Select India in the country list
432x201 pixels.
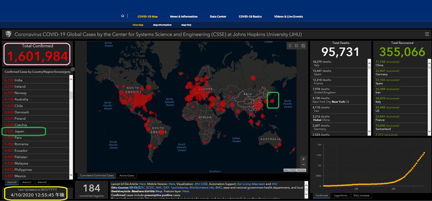[36, 80]
